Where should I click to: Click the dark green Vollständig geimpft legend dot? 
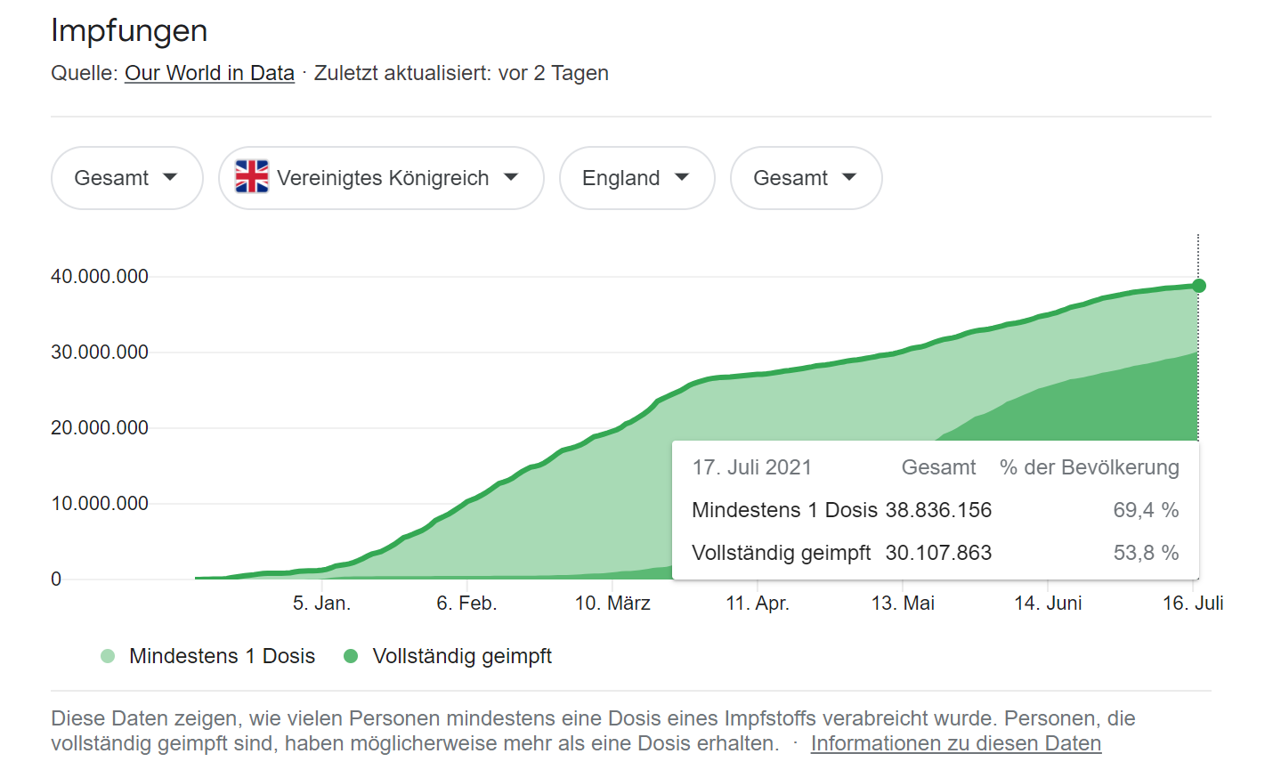pos(351,656)
